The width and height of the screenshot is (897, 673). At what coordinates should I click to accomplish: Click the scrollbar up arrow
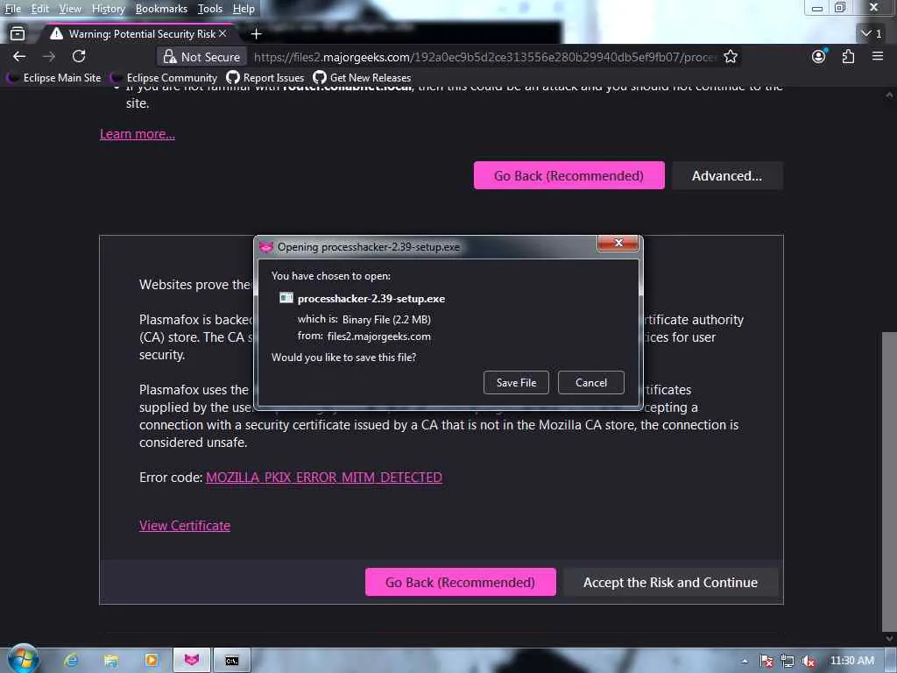[889, 95]
